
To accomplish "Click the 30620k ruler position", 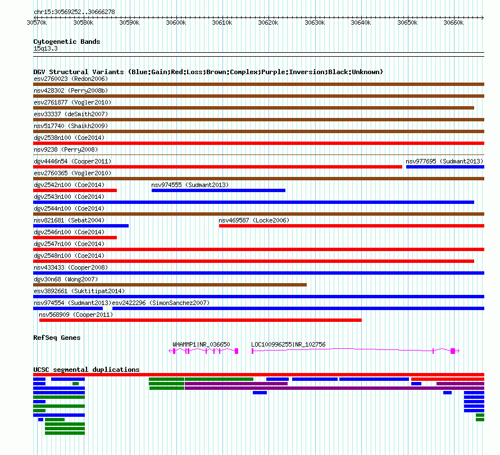I will pos(268,22).
